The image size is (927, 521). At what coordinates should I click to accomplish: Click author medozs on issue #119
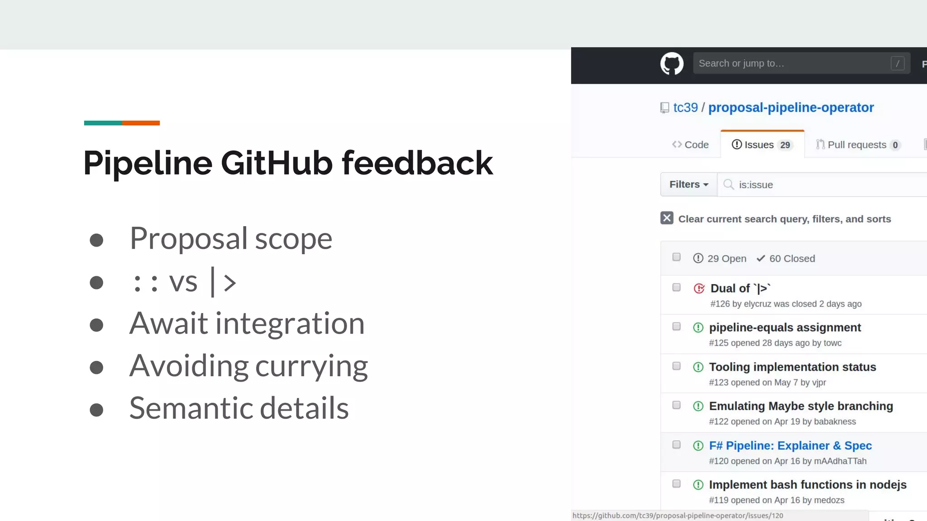[x=829, y=500]
